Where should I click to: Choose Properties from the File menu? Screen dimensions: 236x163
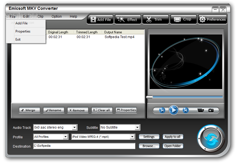[x=26, y=31]
